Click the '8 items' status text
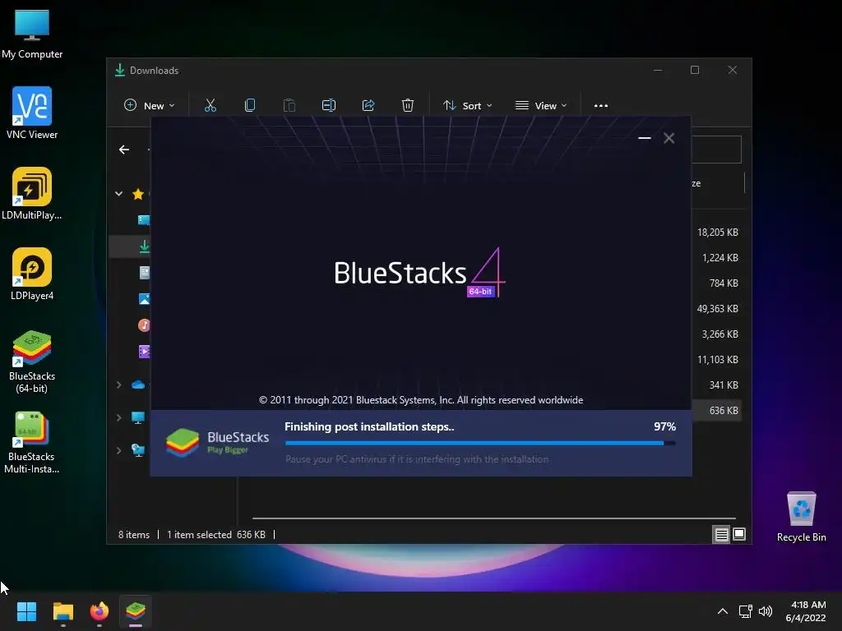Screen dimensions: 842x631 click(134, 534)
